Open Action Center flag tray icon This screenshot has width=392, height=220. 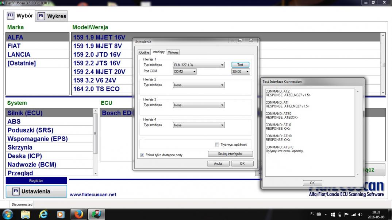point(346,215)
